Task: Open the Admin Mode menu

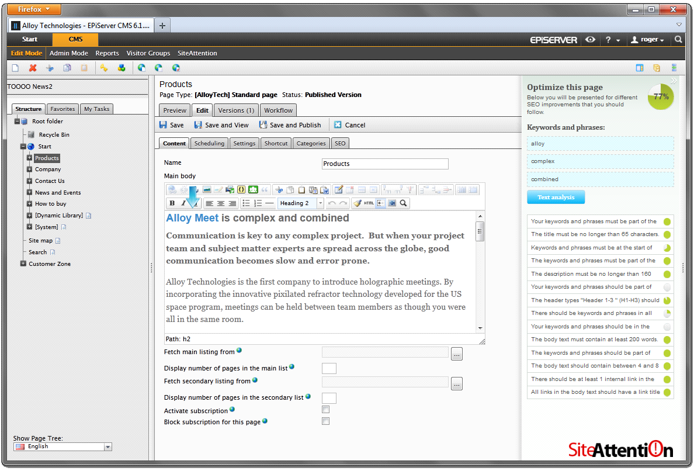Action: point(69,53)
